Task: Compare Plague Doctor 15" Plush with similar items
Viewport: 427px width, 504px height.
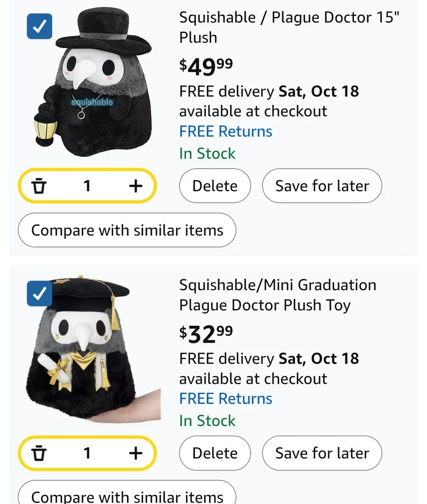Action: click(127, 230)
